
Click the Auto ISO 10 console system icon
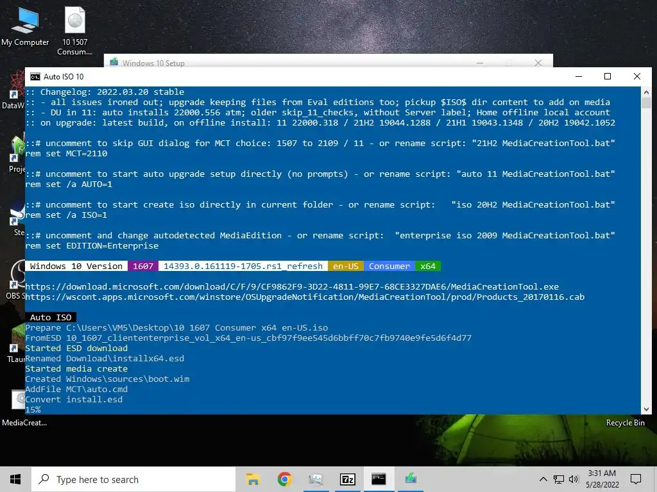[35, 77]
